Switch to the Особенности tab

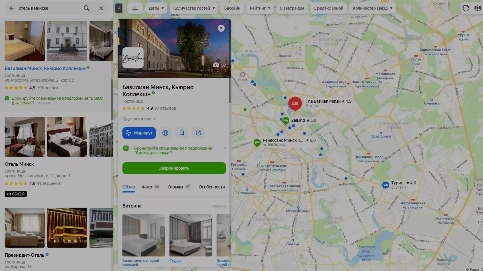point(212,187)
